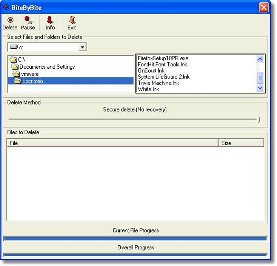Screen dimensions: 277x266
Task: Close the BiteByBite window
Action: [264, 8]
